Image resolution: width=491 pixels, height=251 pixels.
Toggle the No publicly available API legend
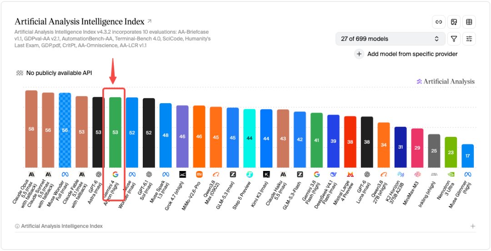(54, 73)
